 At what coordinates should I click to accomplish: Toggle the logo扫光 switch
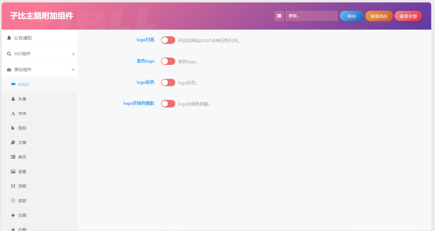pos(168,40)
